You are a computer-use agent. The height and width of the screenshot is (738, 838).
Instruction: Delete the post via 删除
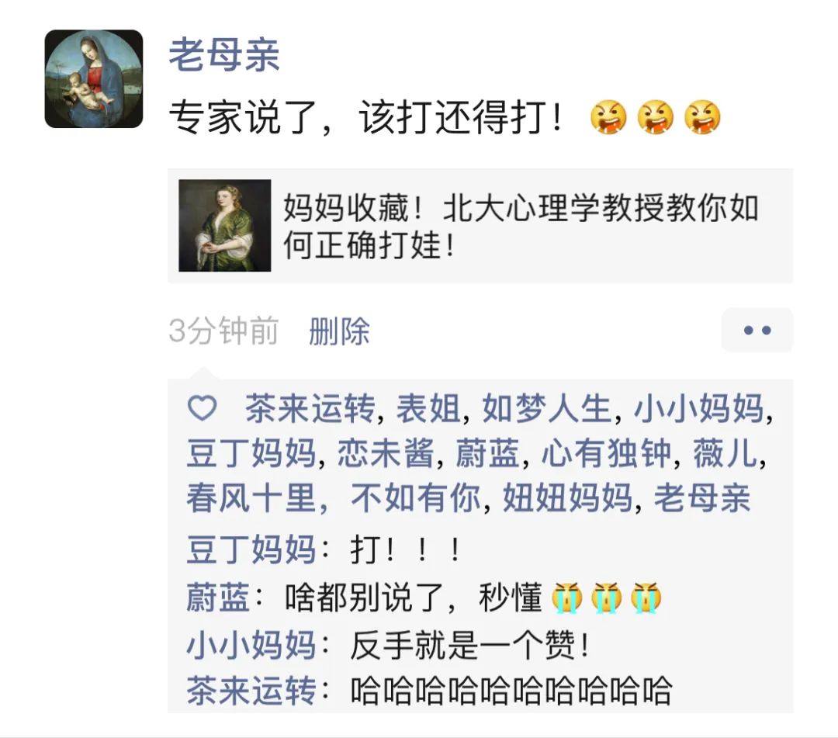339,331
